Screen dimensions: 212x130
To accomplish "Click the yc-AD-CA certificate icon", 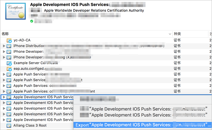I will (9, 40).
